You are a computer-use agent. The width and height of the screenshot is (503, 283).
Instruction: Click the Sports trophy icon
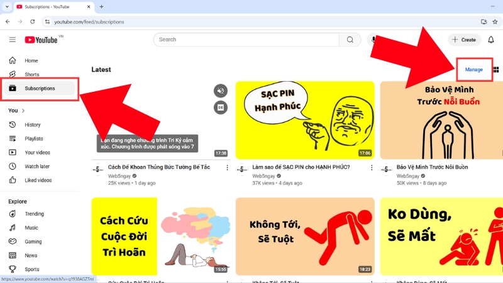click(x=12, y=269)
